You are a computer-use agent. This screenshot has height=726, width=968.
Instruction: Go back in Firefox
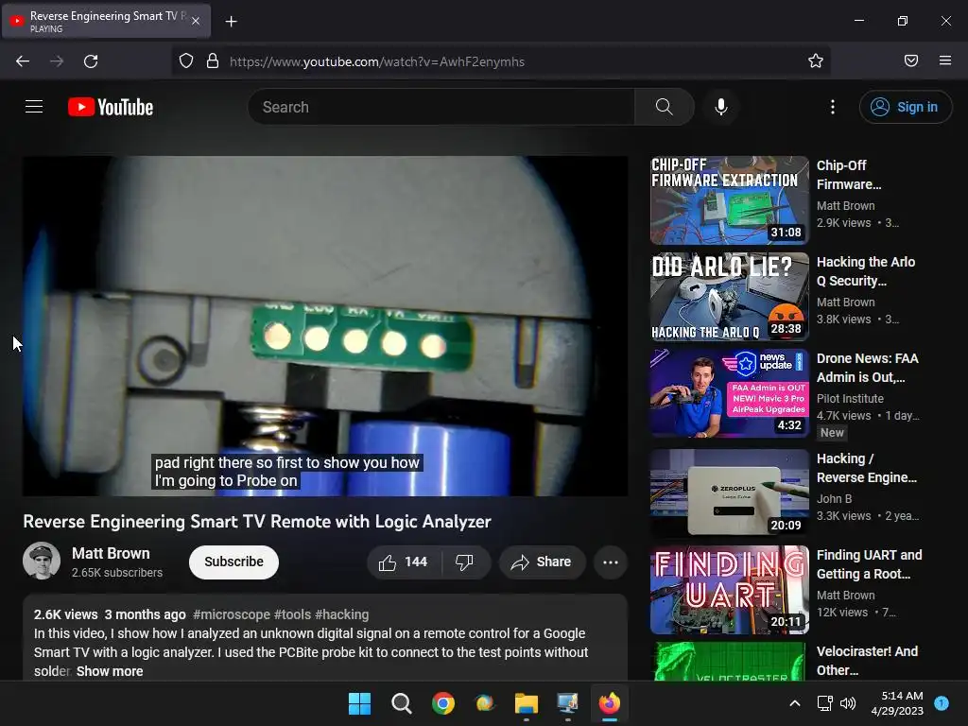pyautogui.click(x=23, y=61)
